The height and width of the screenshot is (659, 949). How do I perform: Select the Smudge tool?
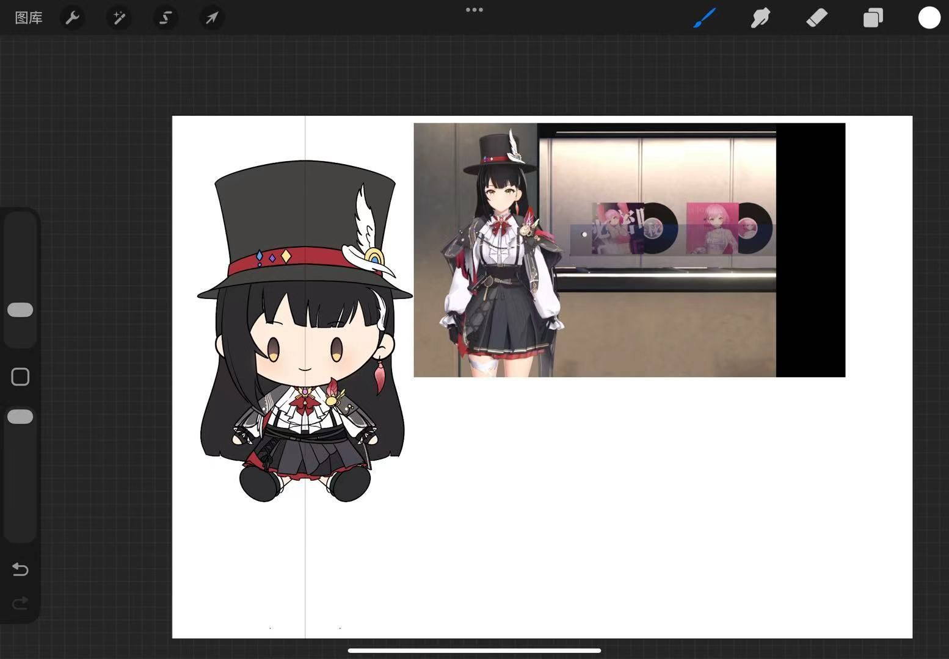point(760,18)
